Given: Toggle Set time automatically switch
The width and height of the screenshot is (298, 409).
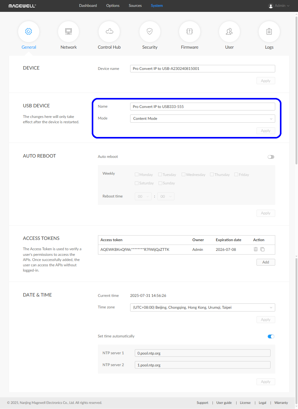Looking at the screenshot, I should point(271,336).
